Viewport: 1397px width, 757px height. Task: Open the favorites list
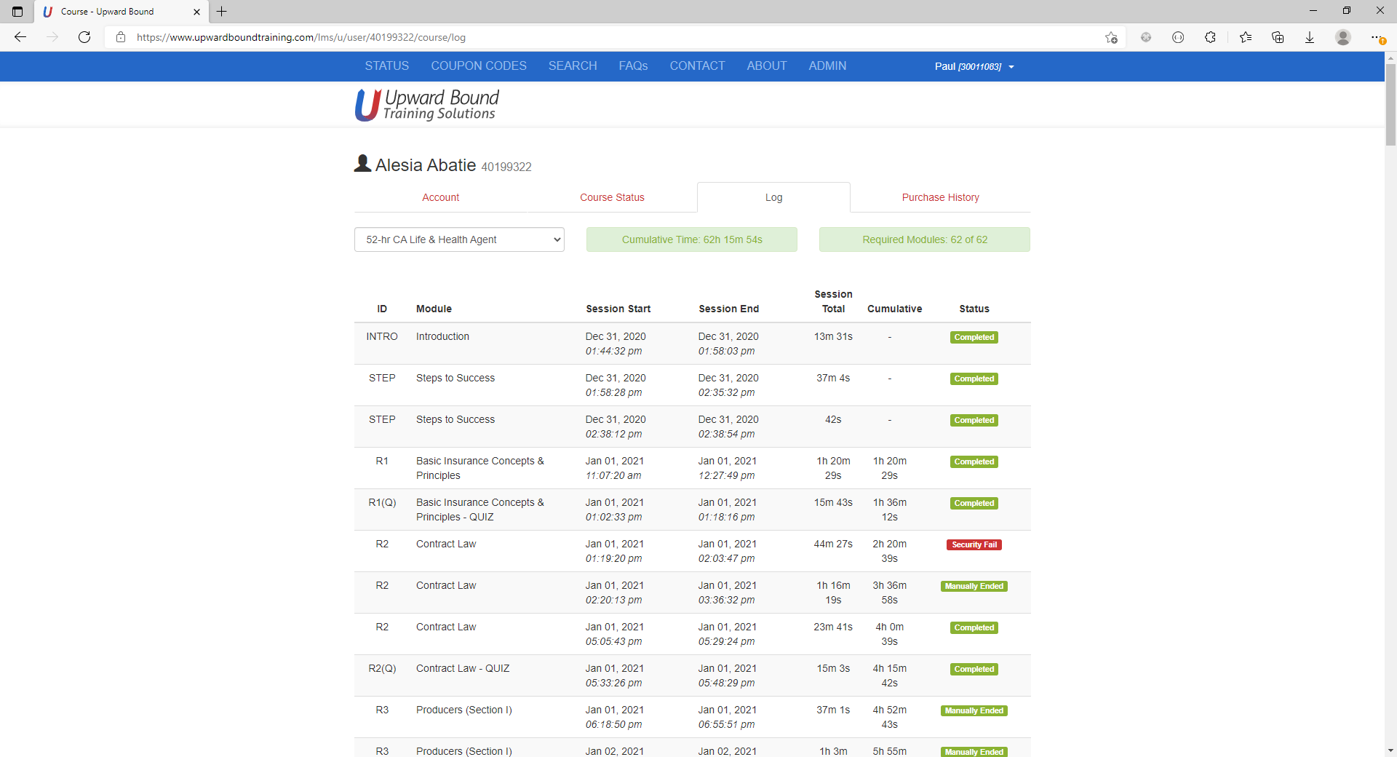(1246, 37)
